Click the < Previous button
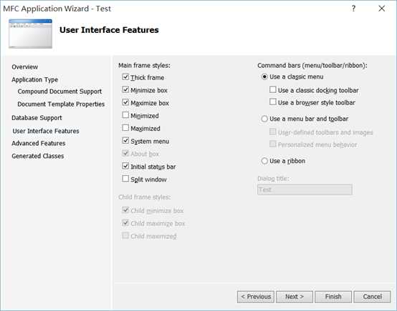The image size is (397, 311). point(256,297)
